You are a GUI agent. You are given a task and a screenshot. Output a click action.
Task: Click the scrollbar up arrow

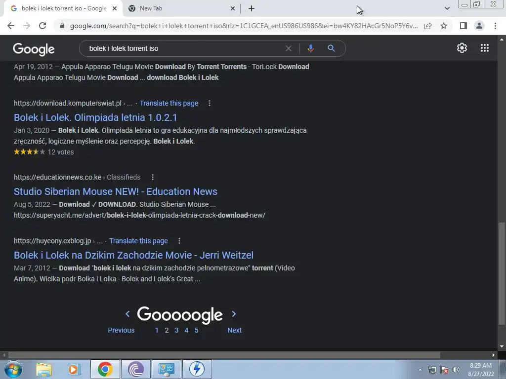(502, 39)
